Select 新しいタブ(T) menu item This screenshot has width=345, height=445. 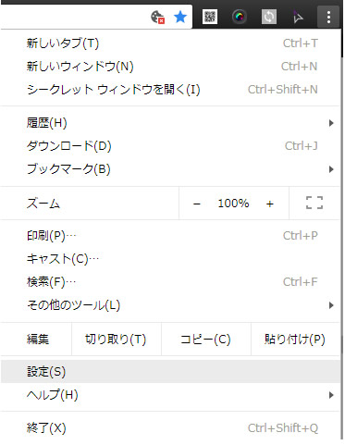tap(170, 43)
